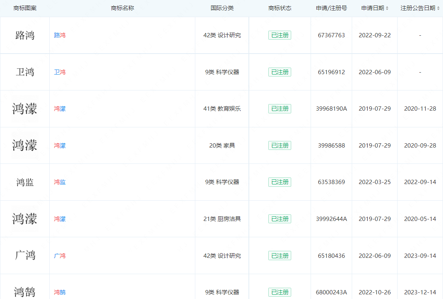Click 42类 设计研究 in the 广鸿 row
Screen dimensions: 443x299
pos(222,256)
